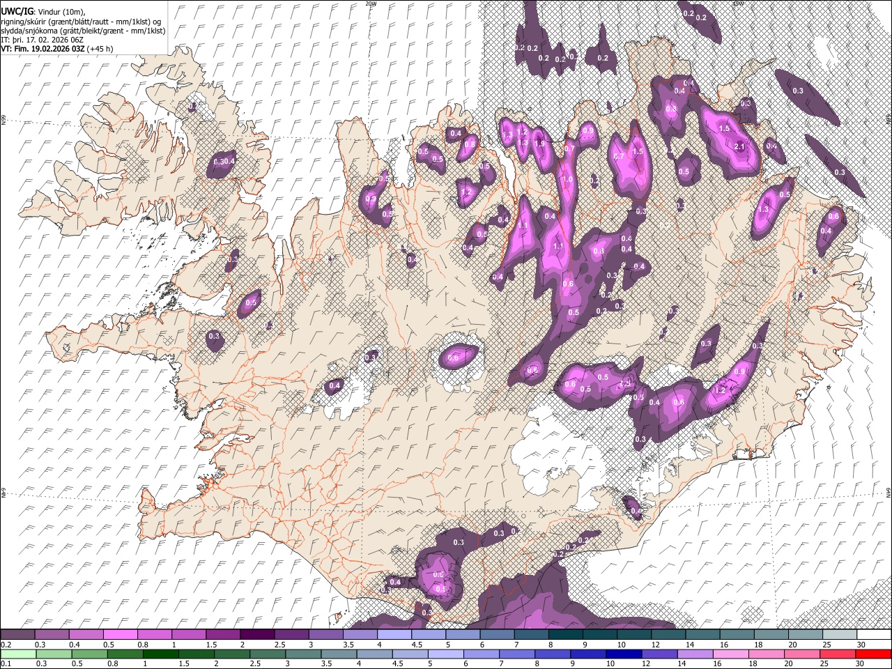The height and width of the screenshot is (669, 892).
Task: Click the '15W' longitude label
Action: click(738, 3)
